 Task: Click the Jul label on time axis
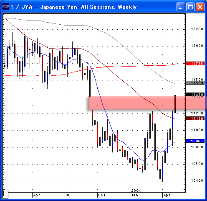coord(69,195)
